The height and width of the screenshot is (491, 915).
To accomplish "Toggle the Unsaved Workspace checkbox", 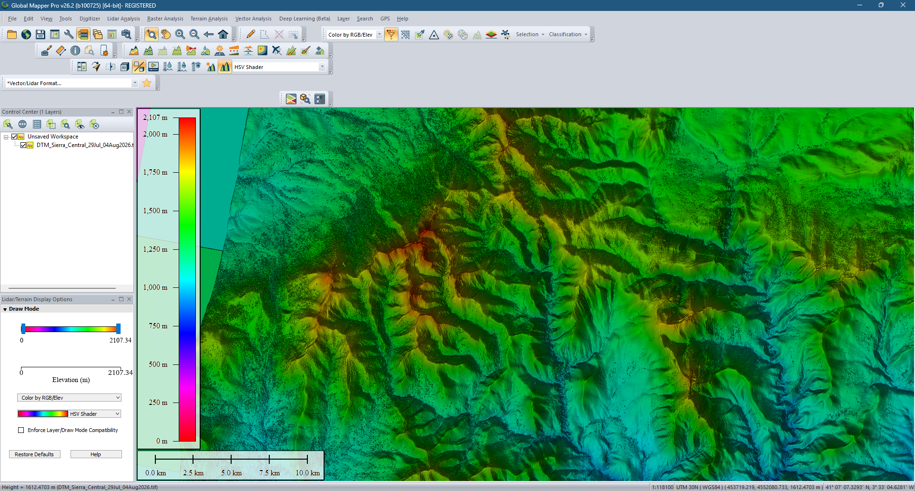I will (x=14, y=137).
